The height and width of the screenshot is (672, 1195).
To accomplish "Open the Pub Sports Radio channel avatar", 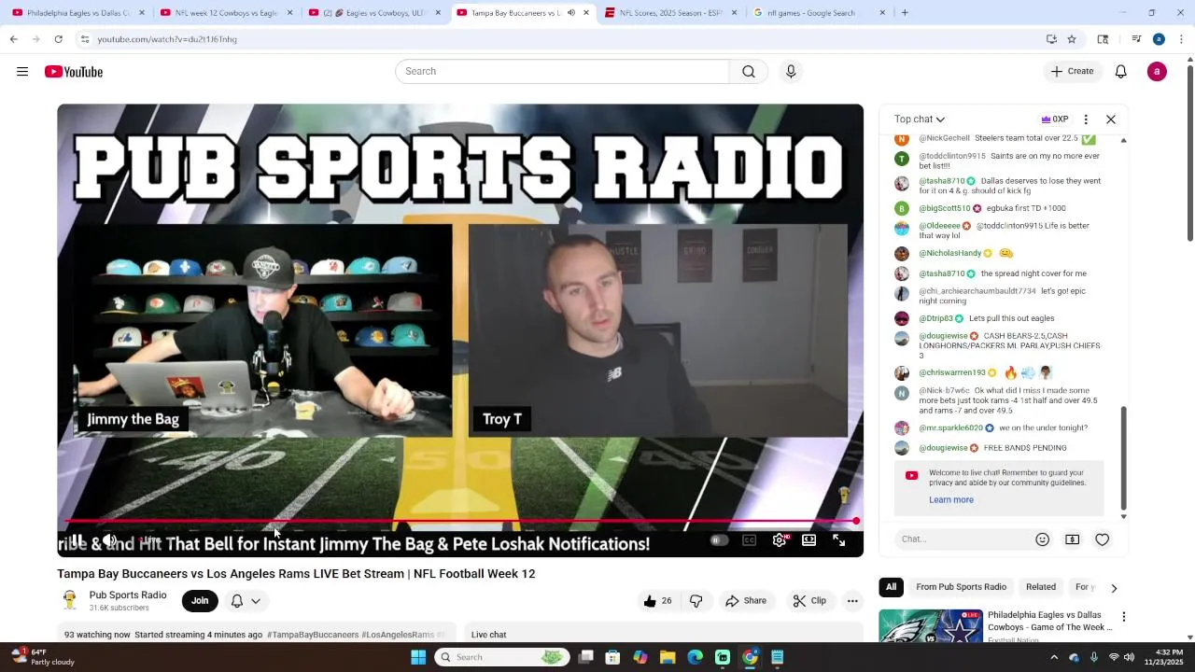I will click(x=69, y=600).
